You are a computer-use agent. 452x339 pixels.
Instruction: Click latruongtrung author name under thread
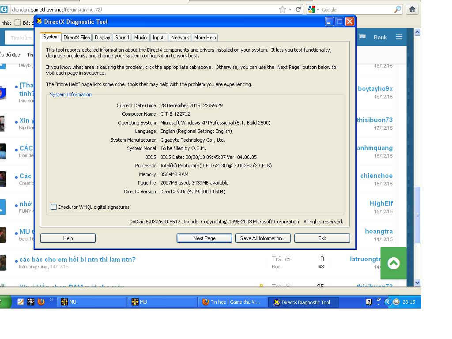click(x=34, y=267)
